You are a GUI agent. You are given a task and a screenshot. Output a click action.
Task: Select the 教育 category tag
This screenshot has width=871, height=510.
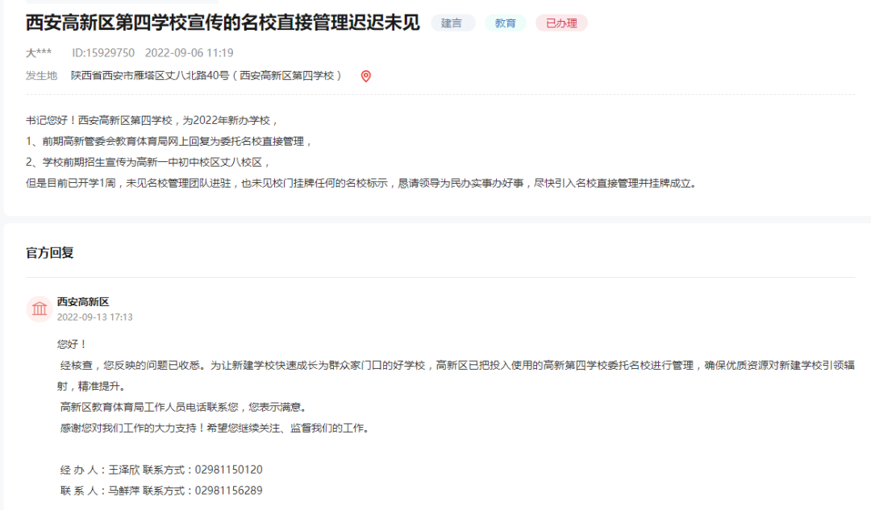click(505, 23)
